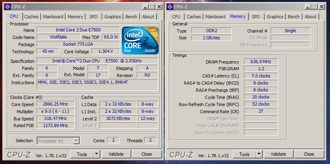Select the CPU tab in left CPU-Z window

coord(14,16)
